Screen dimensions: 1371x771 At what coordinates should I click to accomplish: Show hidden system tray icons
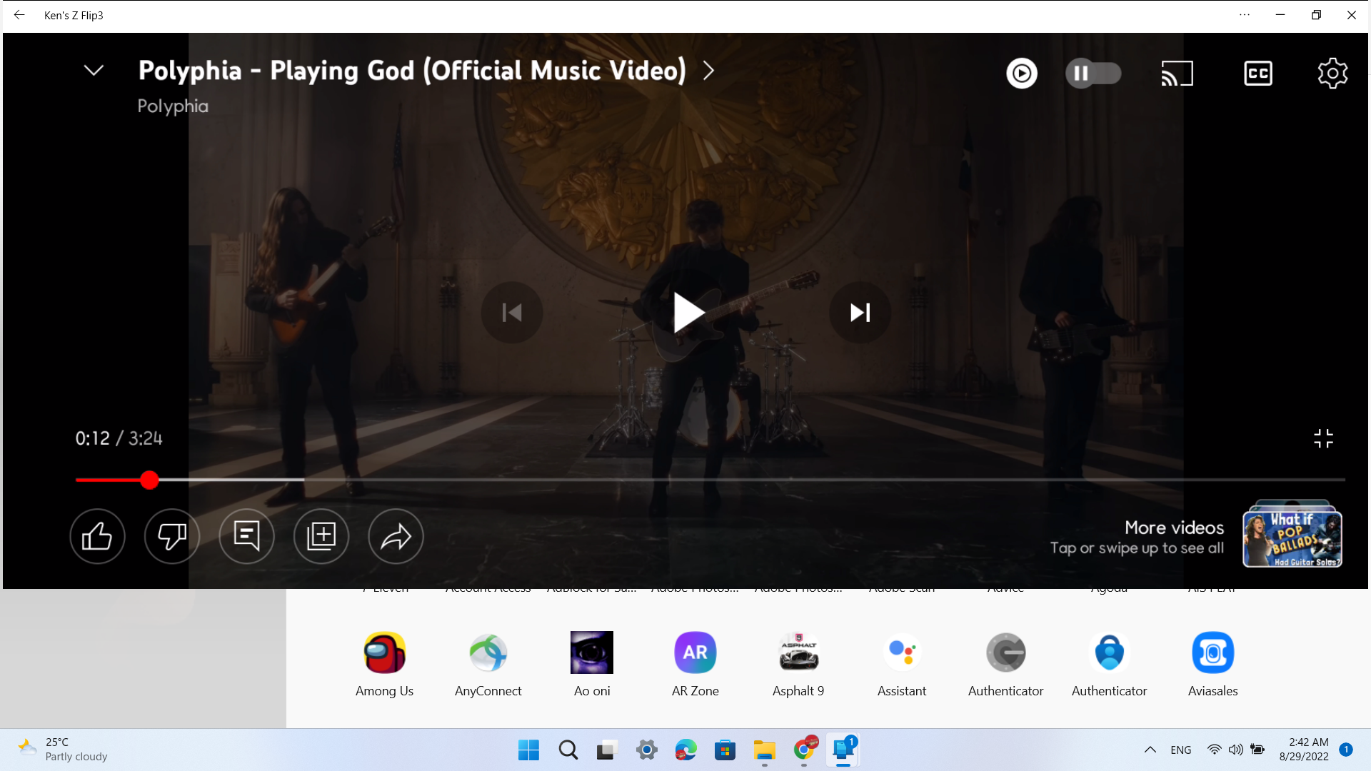click(x=1150, y=750)
